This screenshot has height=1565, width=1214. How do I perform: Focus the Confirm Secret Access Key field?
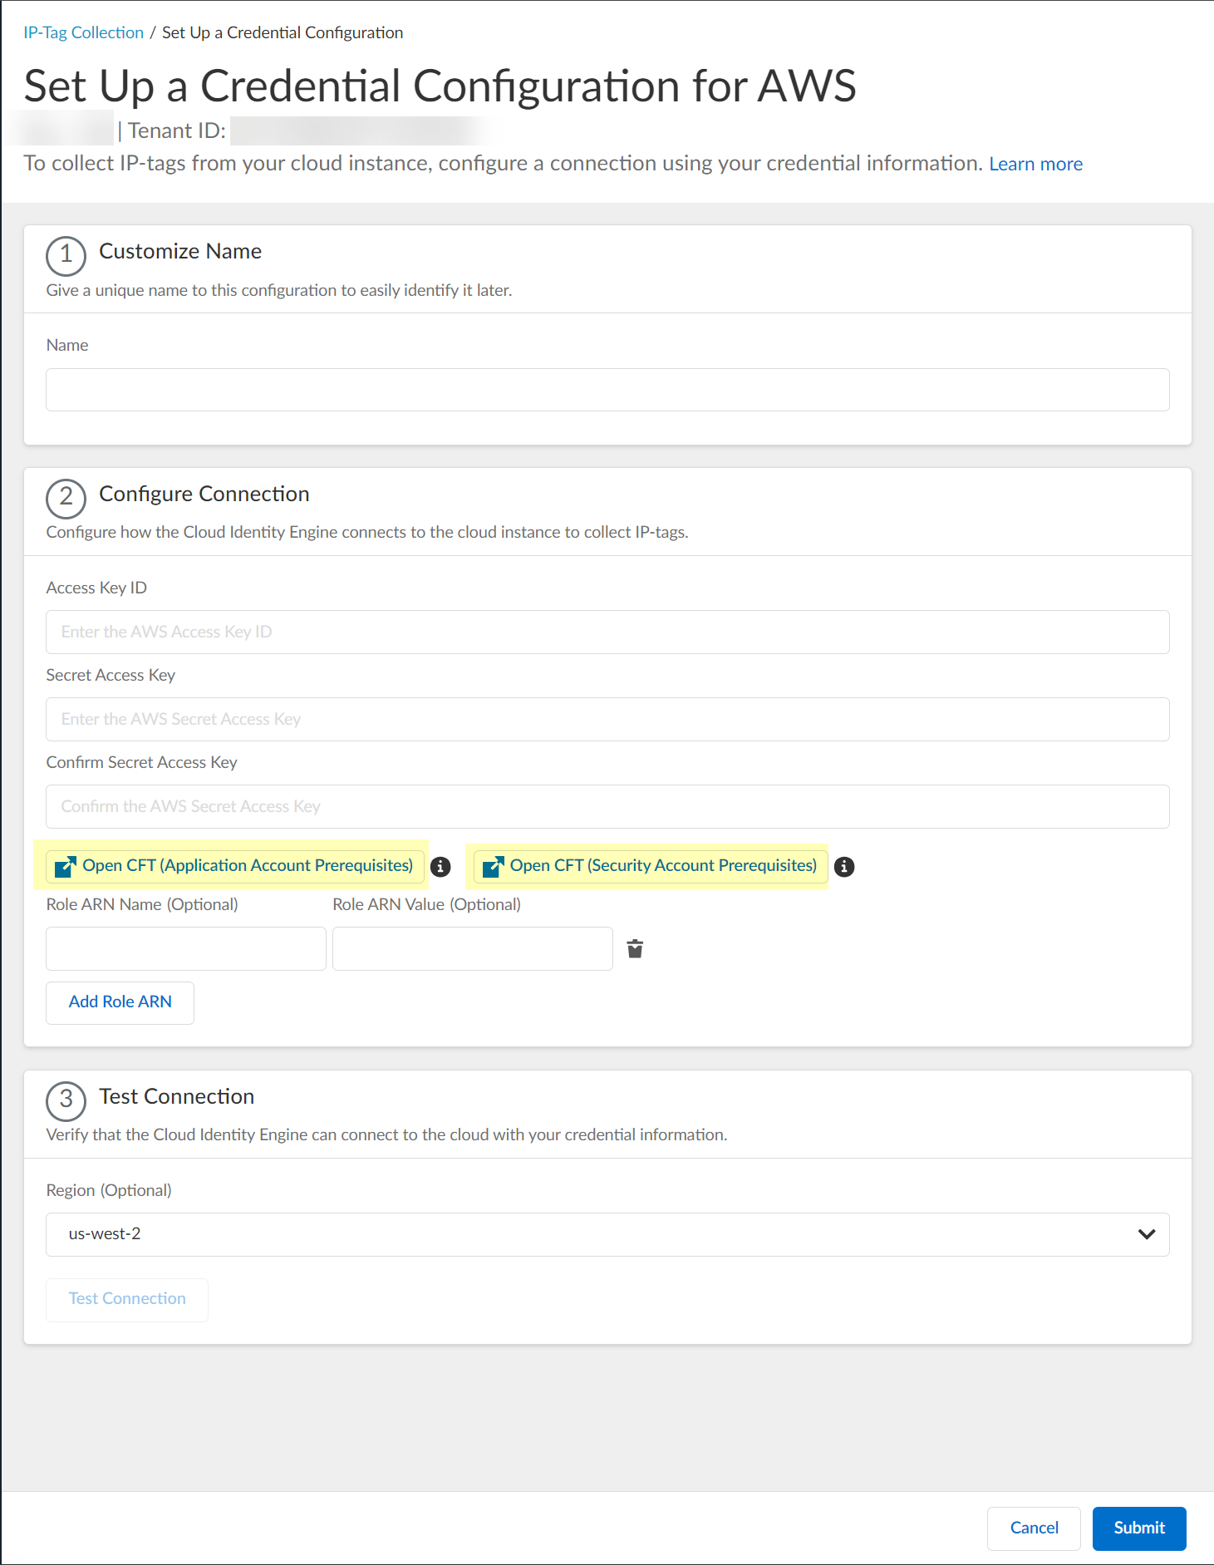pos(607,807)
